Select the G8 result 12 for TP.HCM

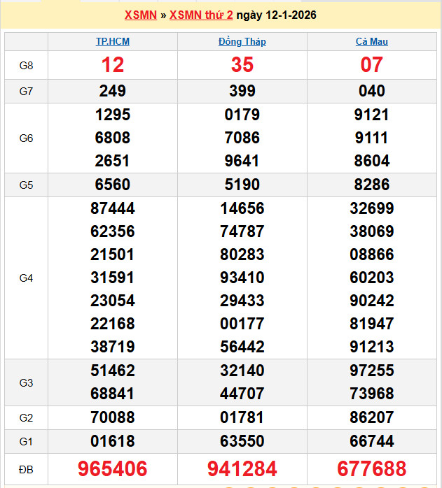[x=113, y=65]
